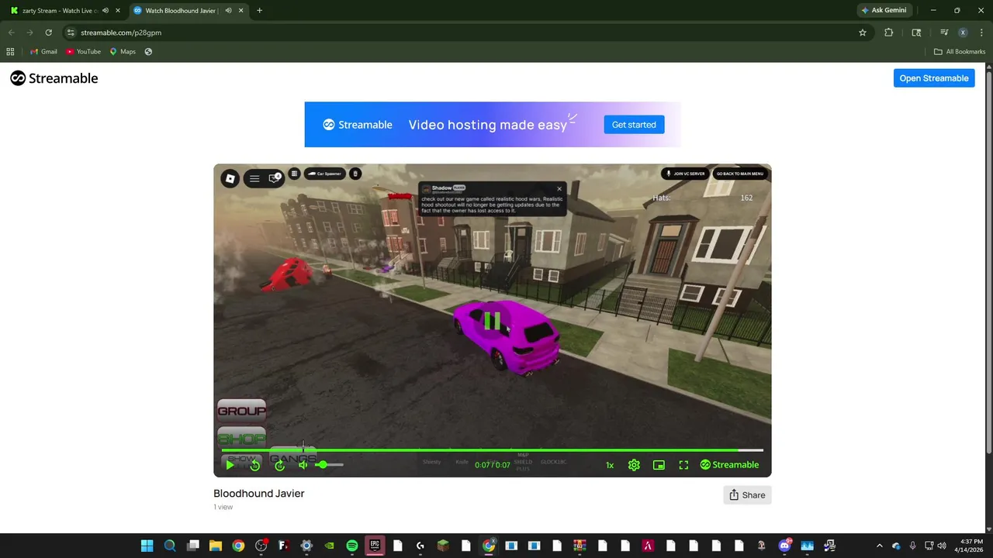Open the globe bookmark icon
This screenshot has height=558, width=993.
coord(148,52)
